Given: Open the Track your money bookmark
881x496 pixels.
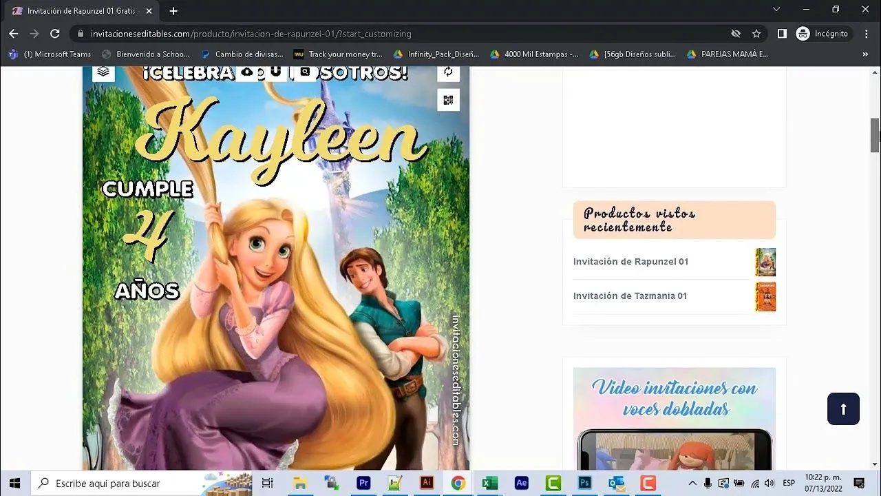Looking at the screenshot, I should [x=338, y=54].
